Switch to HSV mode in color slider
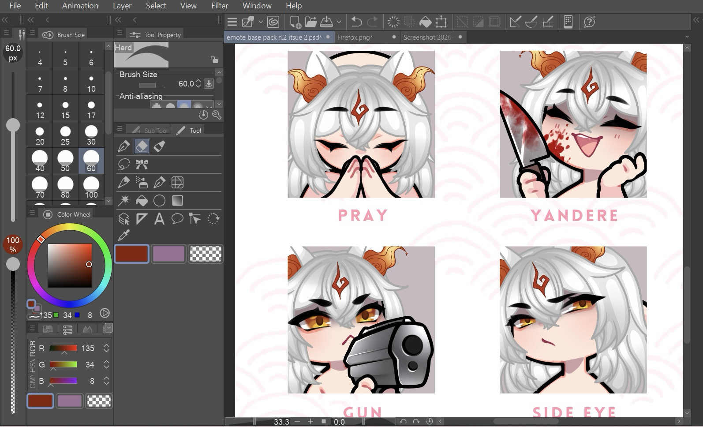Screen dimensions: 703x427 (x=32, y=364)
